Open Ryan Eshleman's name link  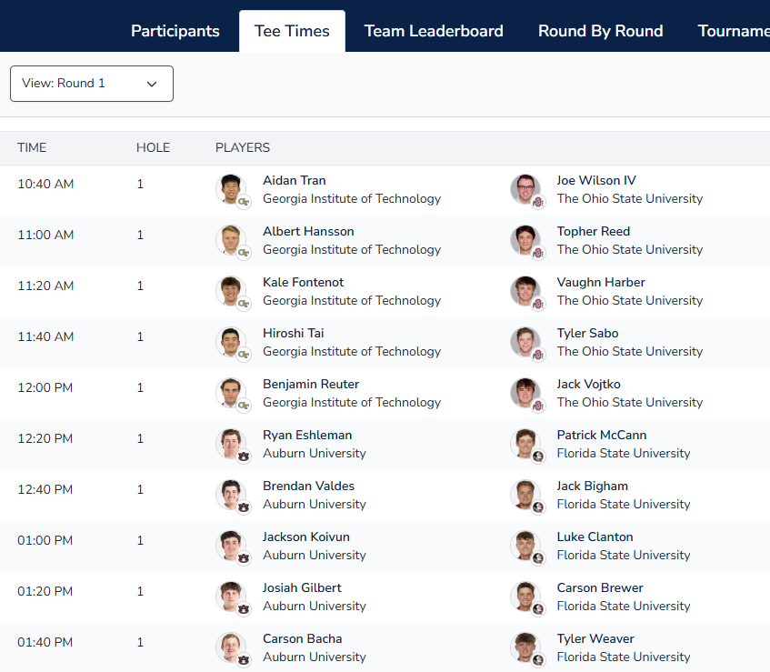tap(307, 436)
